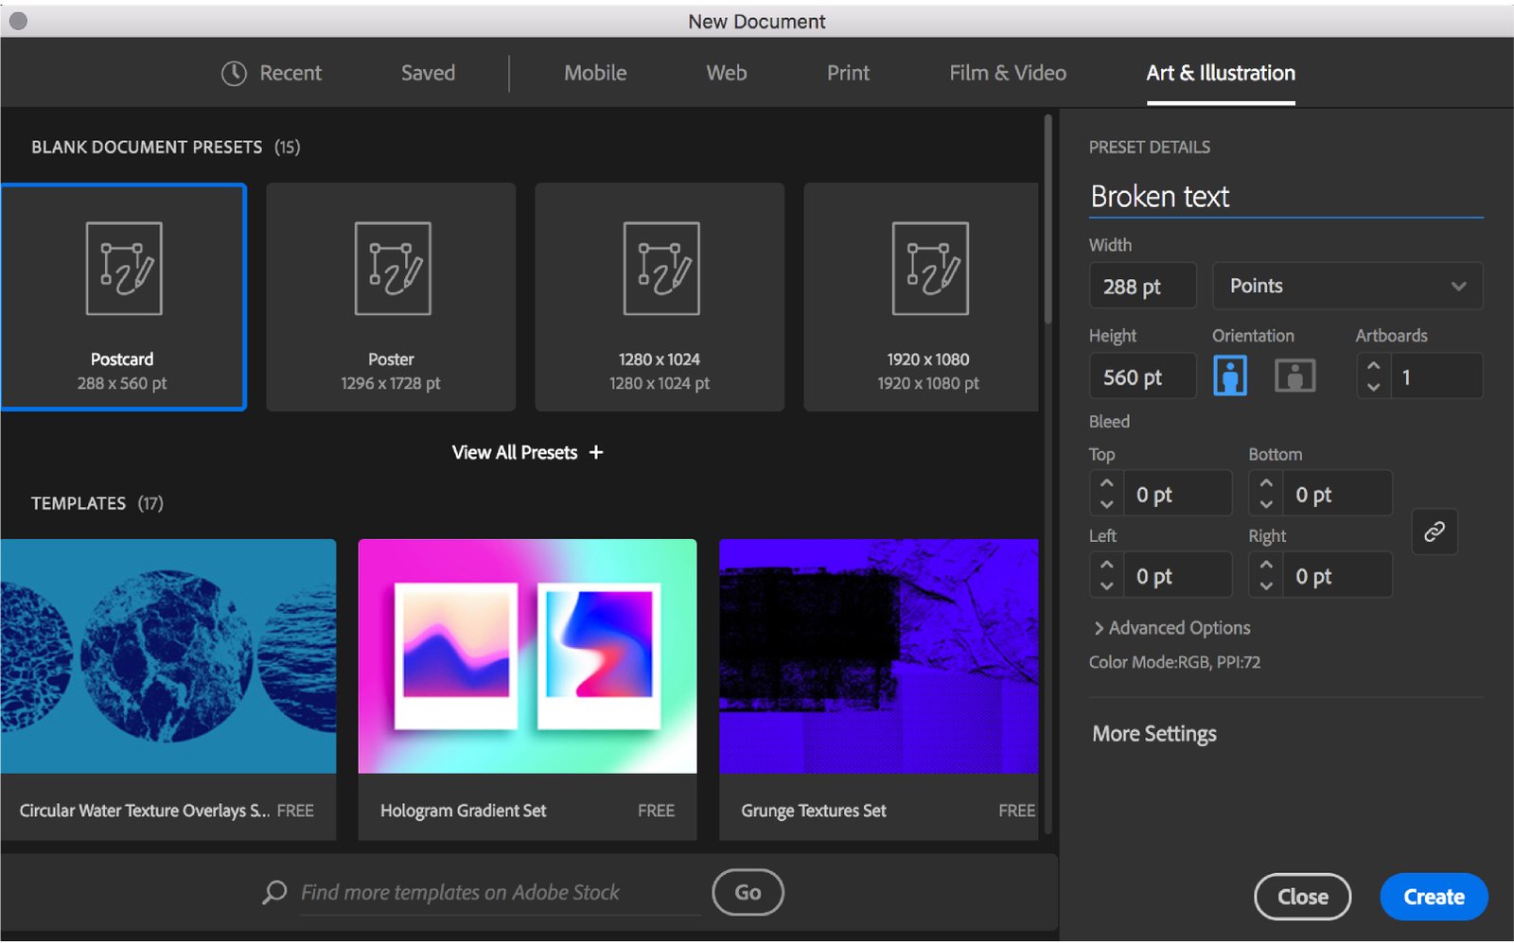This screenshot has width=1514, height=943.
Task: Choose the Poster preset icon
Action: click(393, 269)
